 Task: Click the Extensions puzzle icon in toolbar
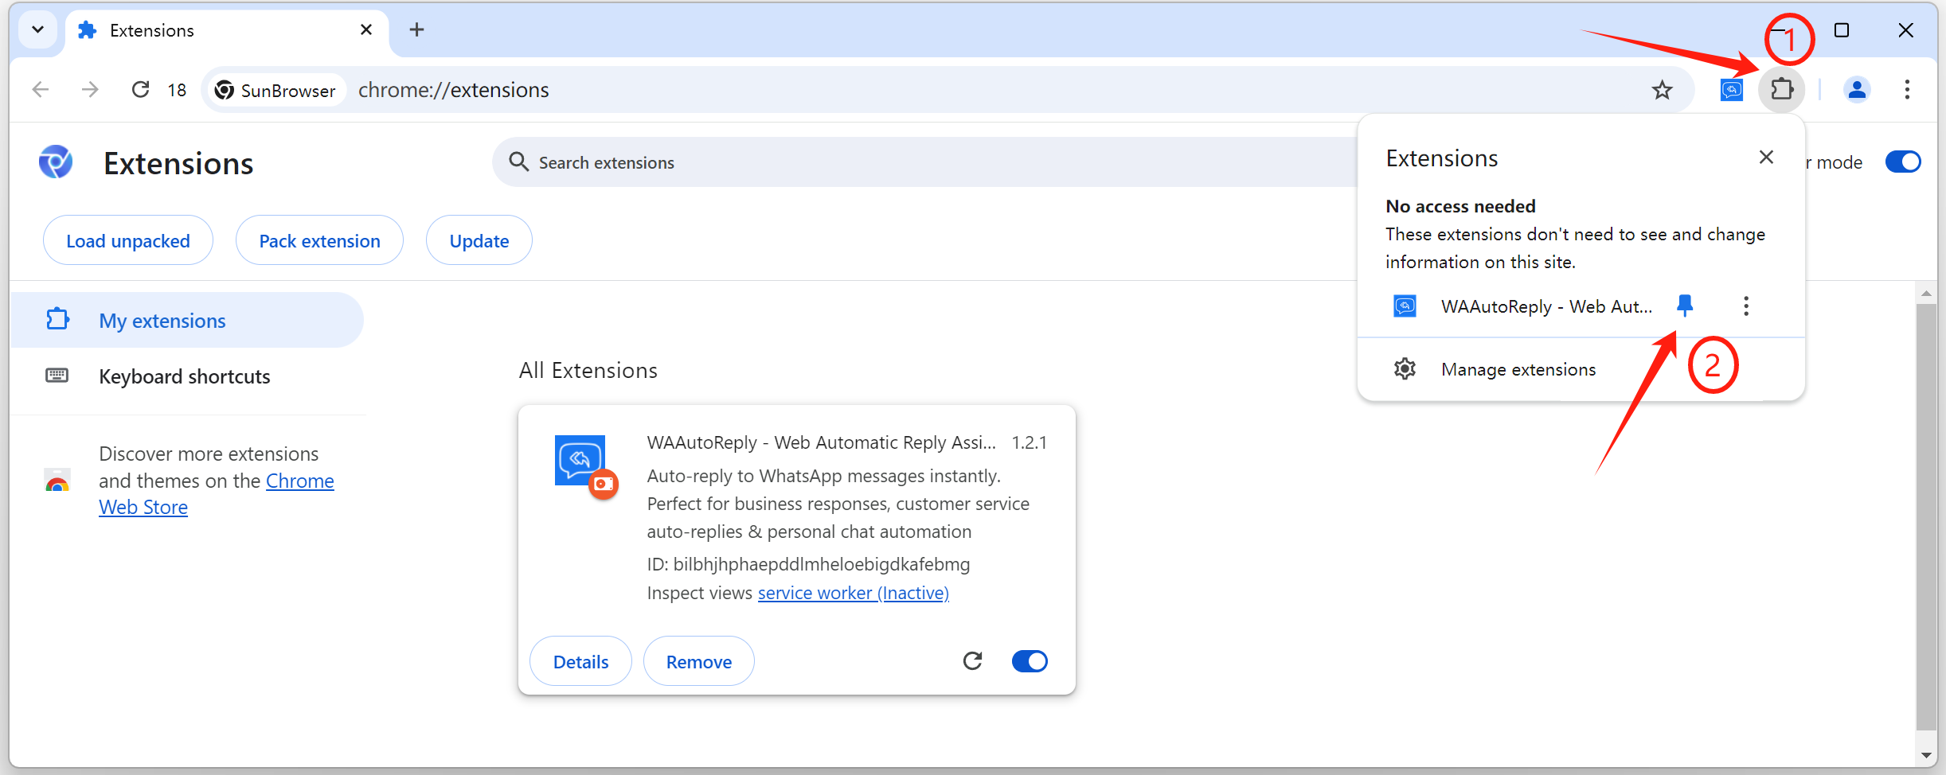pos(1781,89)
